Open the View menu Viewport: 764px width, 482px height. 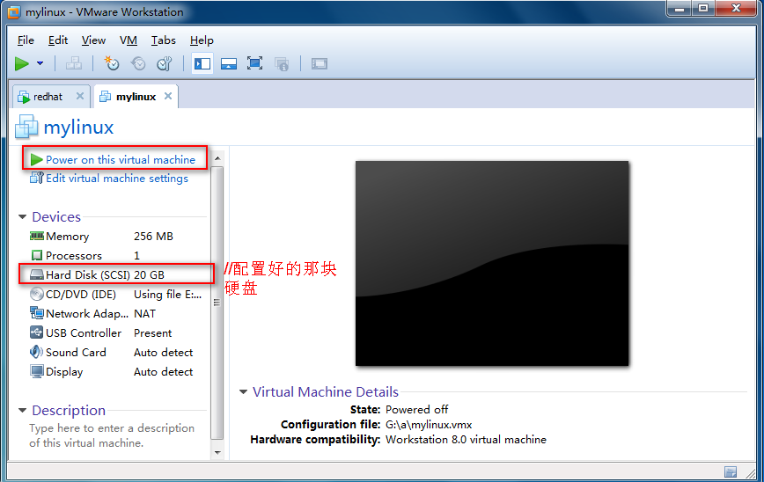pos(93,40)
